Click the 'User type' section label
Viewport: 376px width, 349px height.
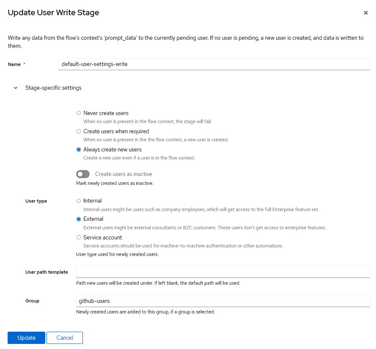pyautogui.click(x=36, y=201)
